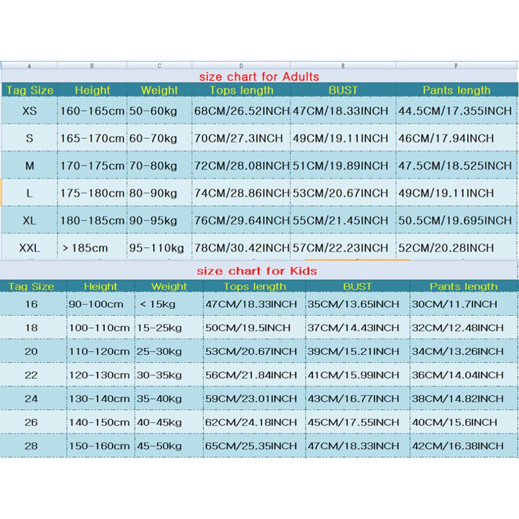Select the adult 'Height' header cell
Image resolution: width=519 pixels, height=519 pixels.
click(x=92, y=90)
